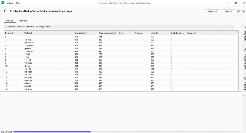246x133 pixels.
Task: Select the row with payload monkey
Action: (x=120, y=80)
